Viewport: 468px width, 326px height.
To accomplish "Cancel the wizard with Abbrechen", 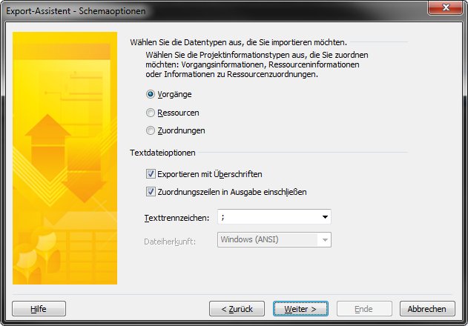I will pyautogui.click(x=426, y=308).
